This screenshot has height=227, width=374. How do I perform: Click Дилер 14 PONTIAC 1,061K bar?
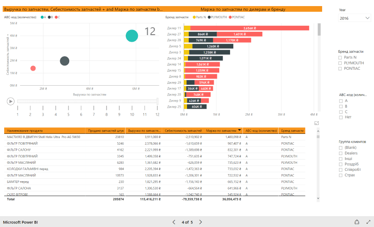[x=202, y=65]
